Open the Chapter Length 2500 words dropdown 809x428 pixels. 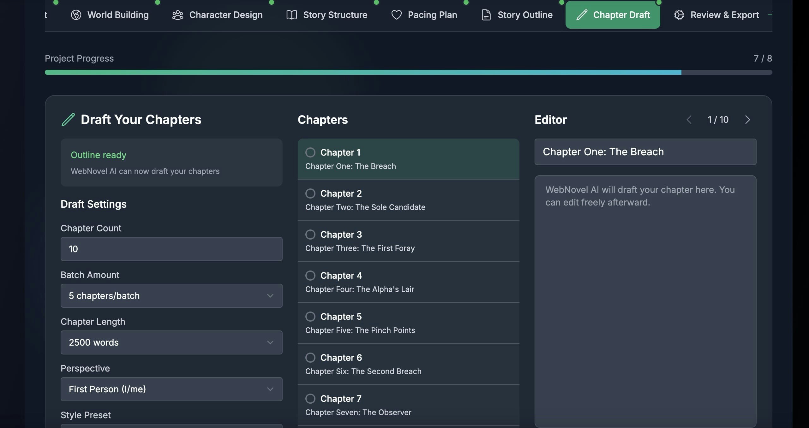[x=171, y=342]
